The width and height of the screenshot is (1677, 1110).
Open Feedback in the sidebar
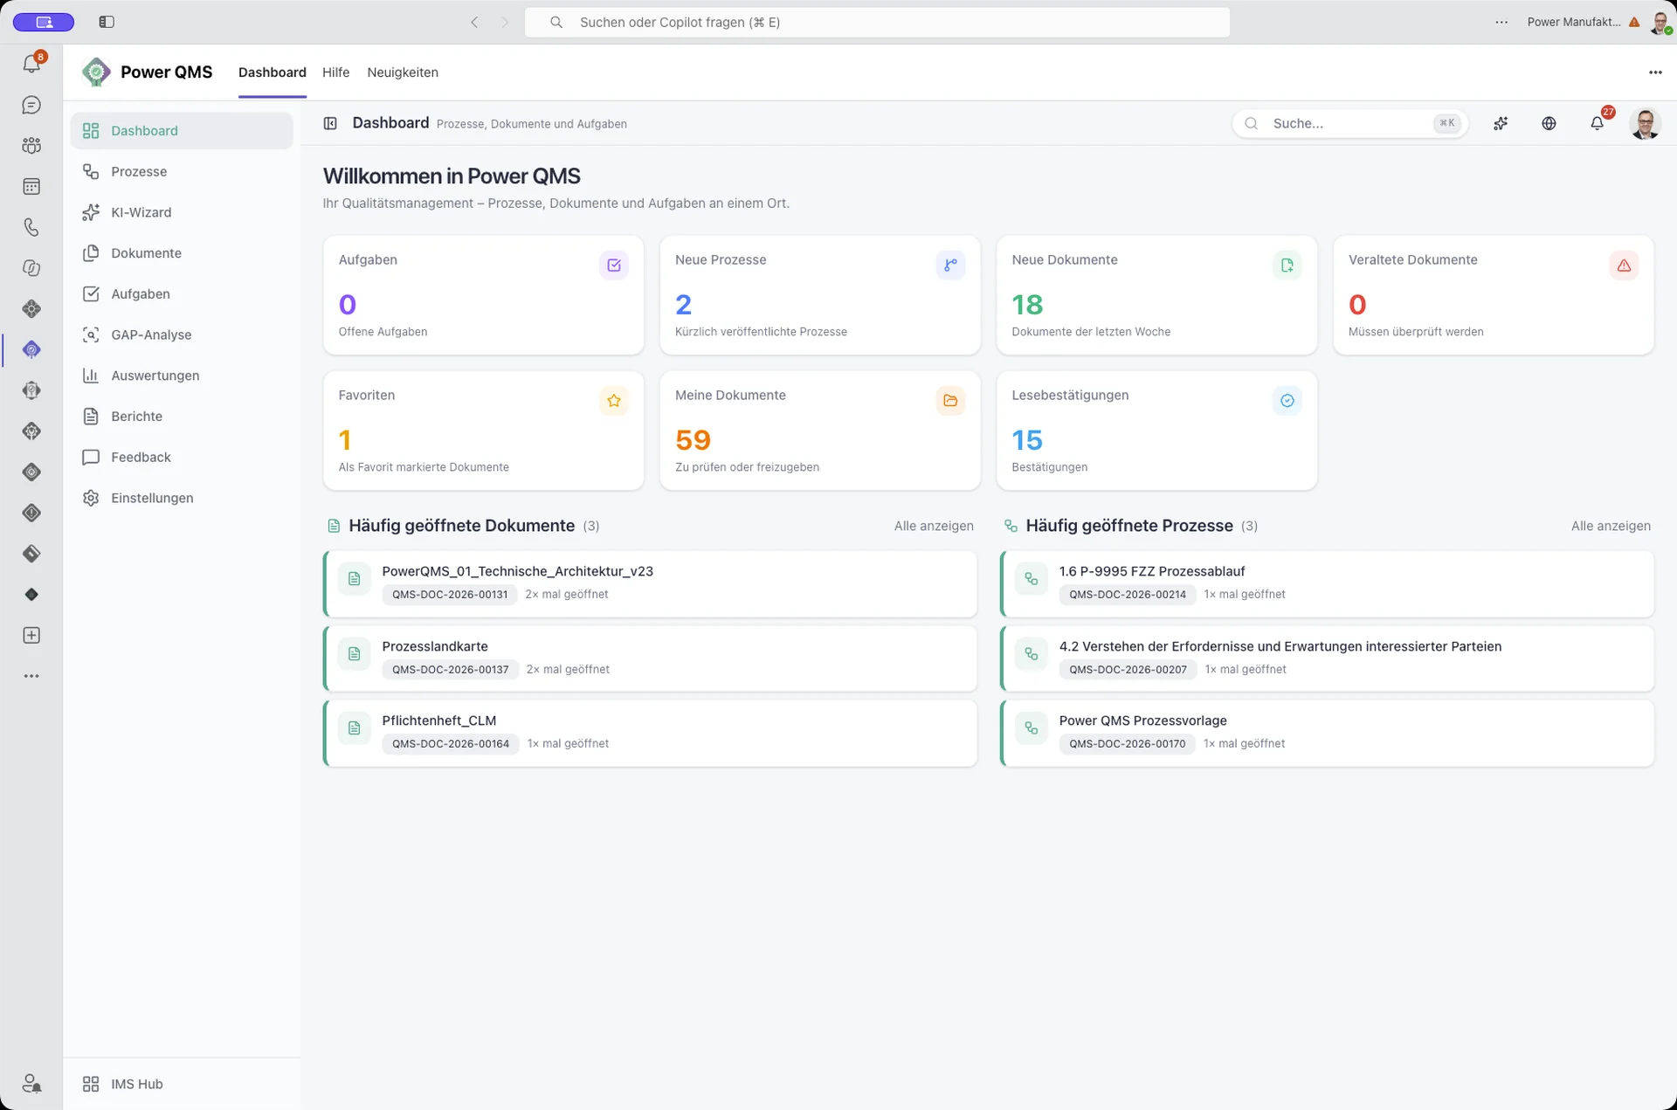(x=182, y=457)
